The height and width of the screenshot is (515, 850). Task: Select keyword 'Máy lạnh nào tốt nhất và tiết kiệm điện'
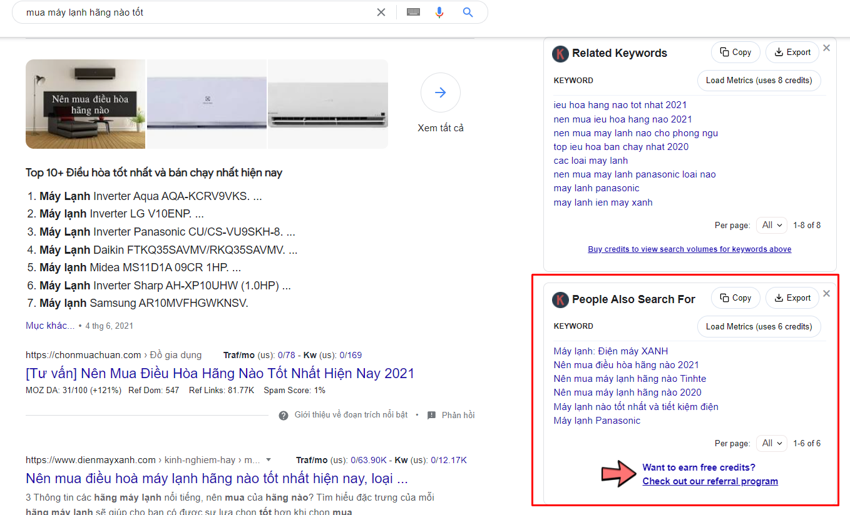coord(636,407)
